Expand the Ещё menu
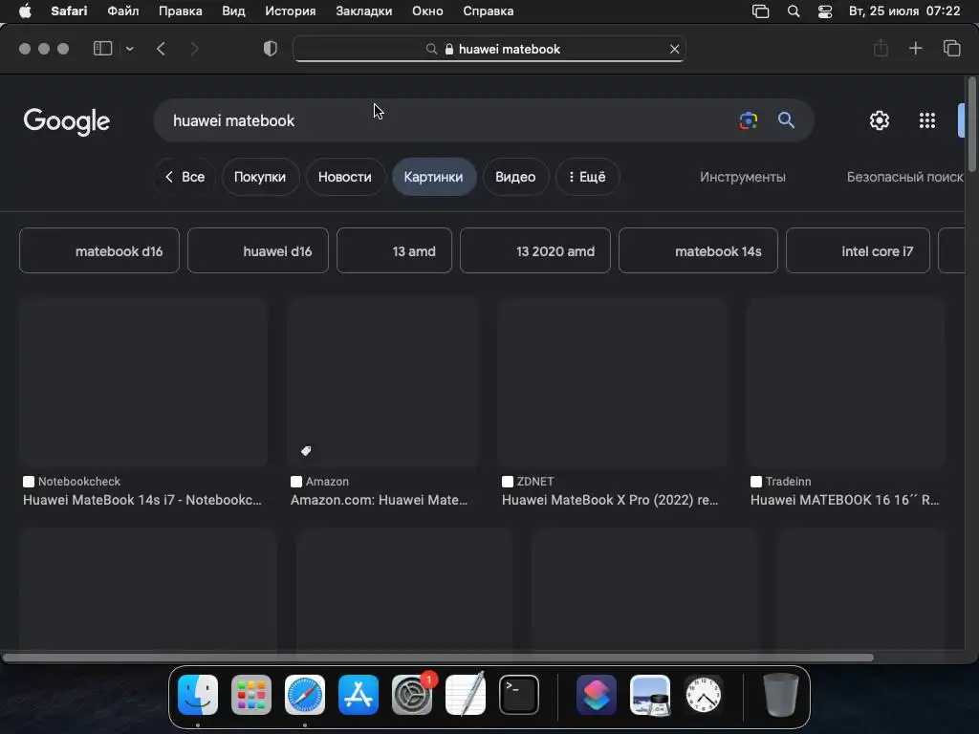Image resolution: width=979 pixels, height=734 pixels. coord(587,177)
